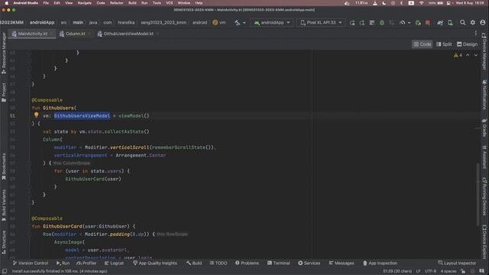This screenshot has height=275, width=489.
Task: Toggle the Structure side panel
Action: pos(4,242)
